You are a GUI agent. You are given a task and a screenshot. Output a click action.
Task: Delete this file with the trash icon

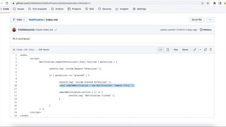pos(210,50)
